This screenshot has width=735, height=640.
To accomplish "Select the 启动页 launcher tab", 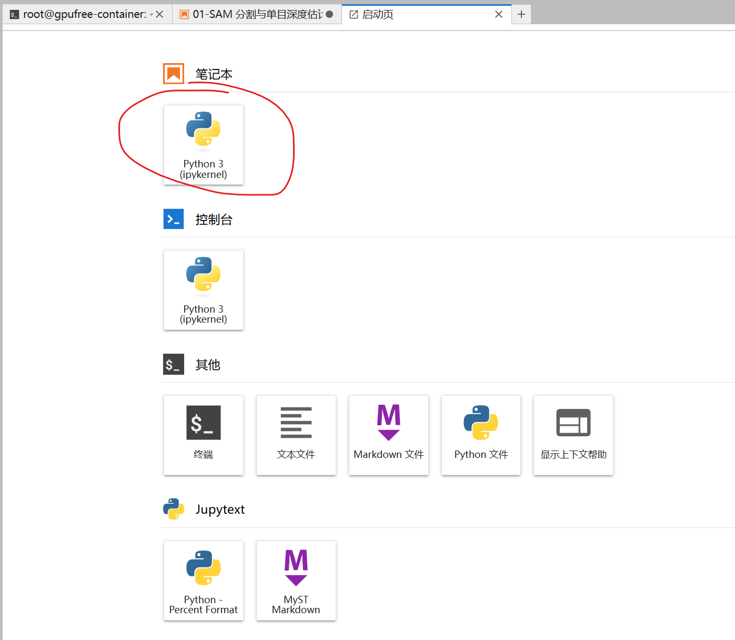I will tap(426, 14).
